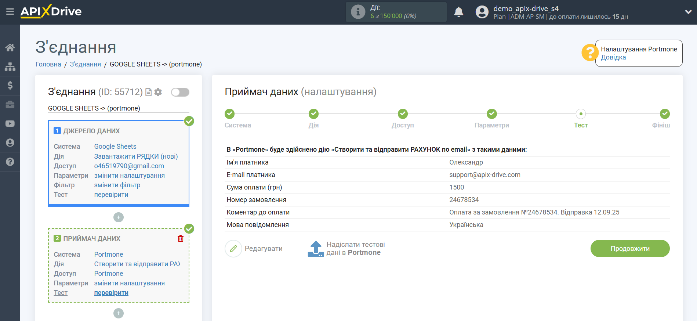
Task: Add a step below the data source block
Action: [118, 217]
